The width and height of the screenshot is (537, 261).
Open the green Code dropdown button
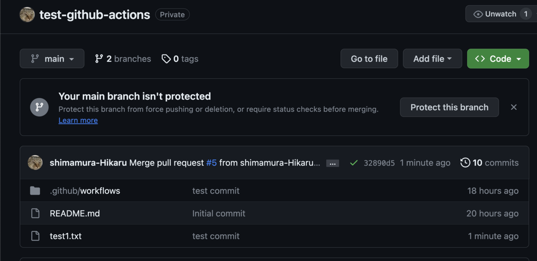pos(498,58)
